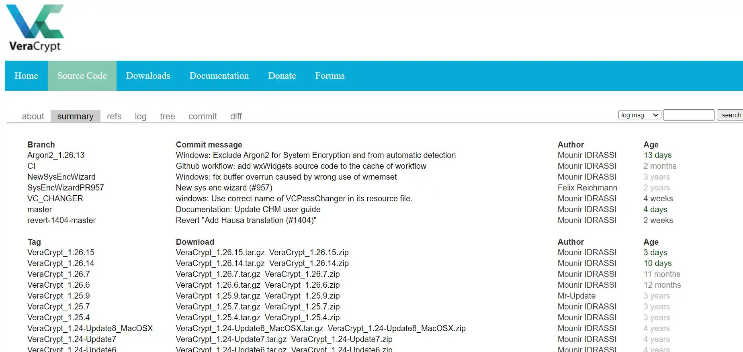Download VeraCrypt_1.26.14.zip
This screenshot has height=352, width=743.
(x=309, y=263)
